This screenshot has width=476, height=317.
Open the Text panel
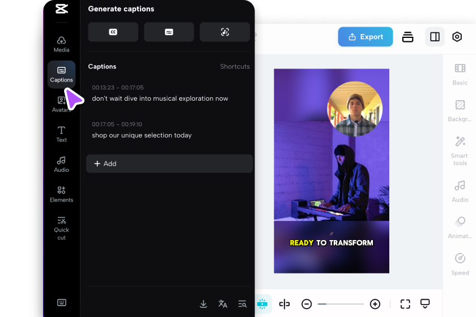61,134
